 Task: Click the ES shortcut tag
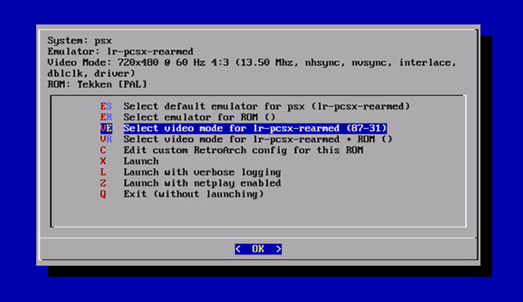[106, 106]
